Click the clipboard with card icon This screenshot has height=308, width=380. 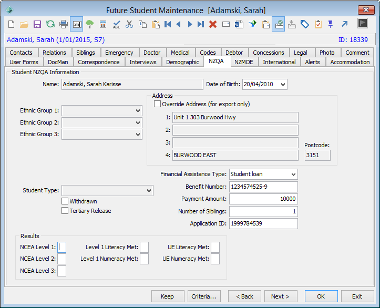(265, 24)
